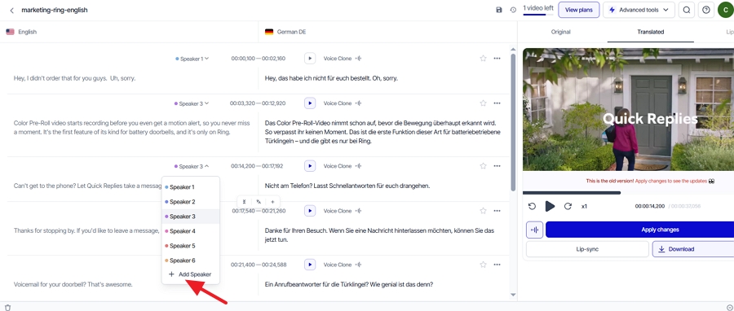Screen dimensions: 734x311
Task: Go back using the left arrow
Action: [11, 10]
